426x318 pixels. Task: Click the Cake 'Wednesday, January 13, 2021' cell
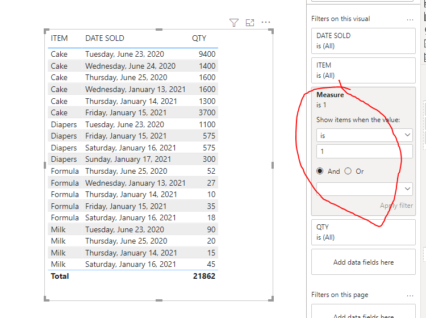135,89
